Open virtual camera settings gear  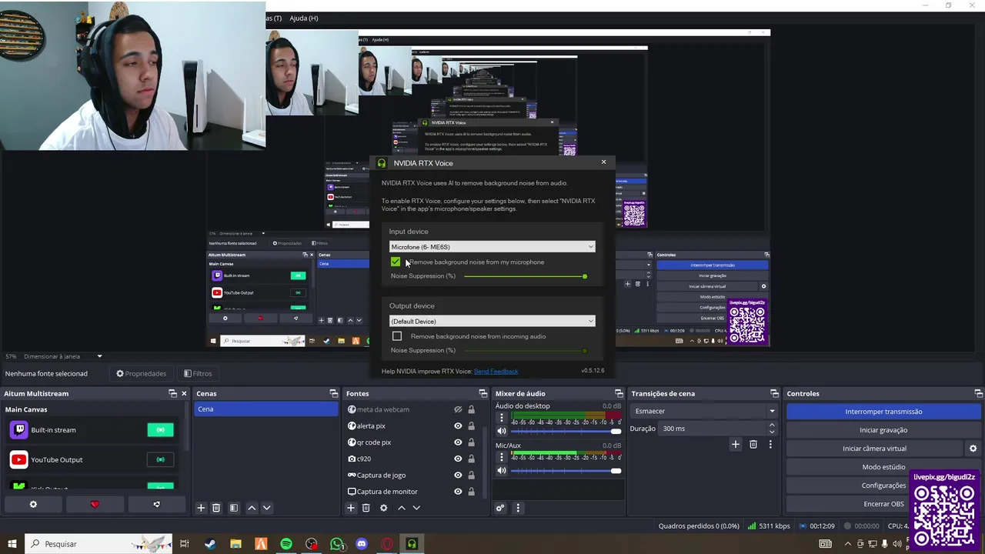tap(973, 449)
